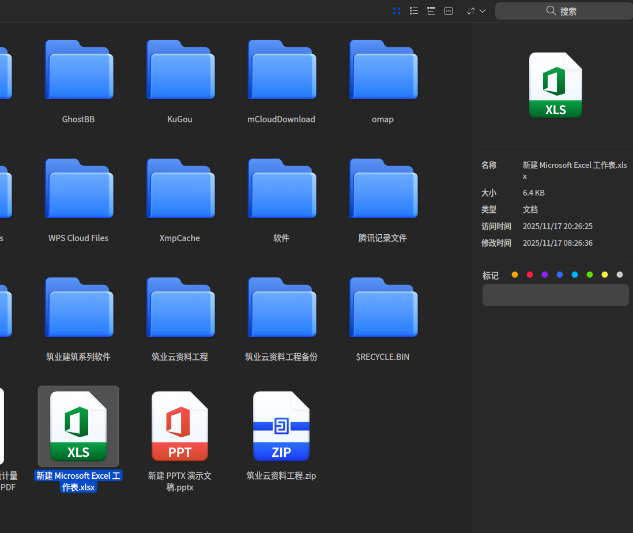
Task: Apply the gray tag color
Action: tap(620, 275)
